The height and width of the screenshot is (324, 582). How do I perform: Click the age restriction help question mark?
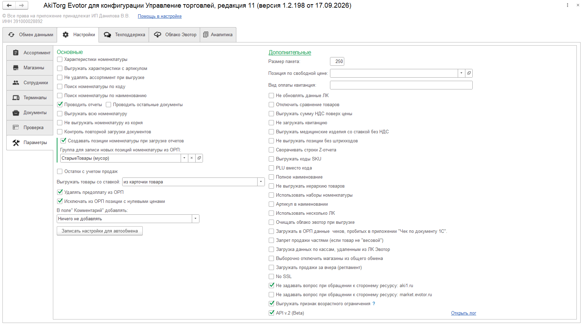coord(374,304)
